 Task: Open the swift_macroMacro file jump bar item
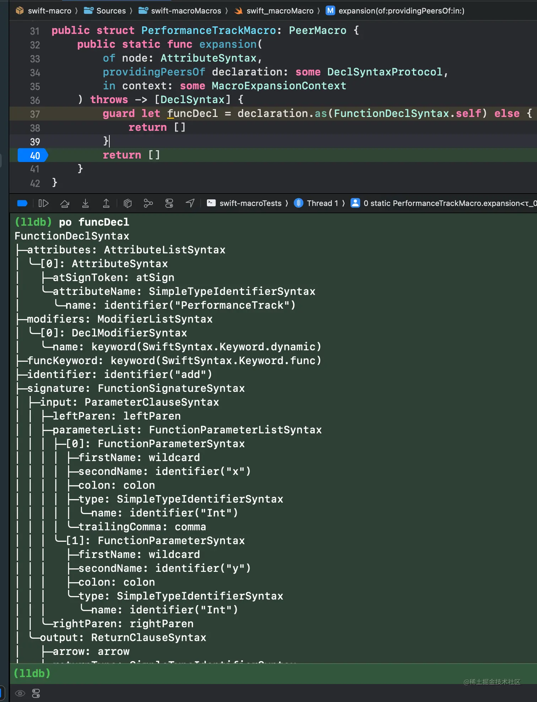point(274,11)
